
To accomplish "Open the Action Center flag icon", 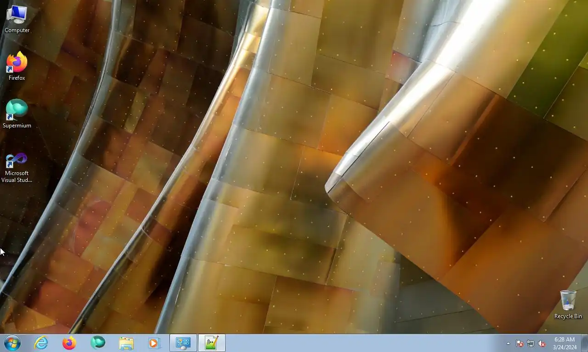I will click(520, 343).
